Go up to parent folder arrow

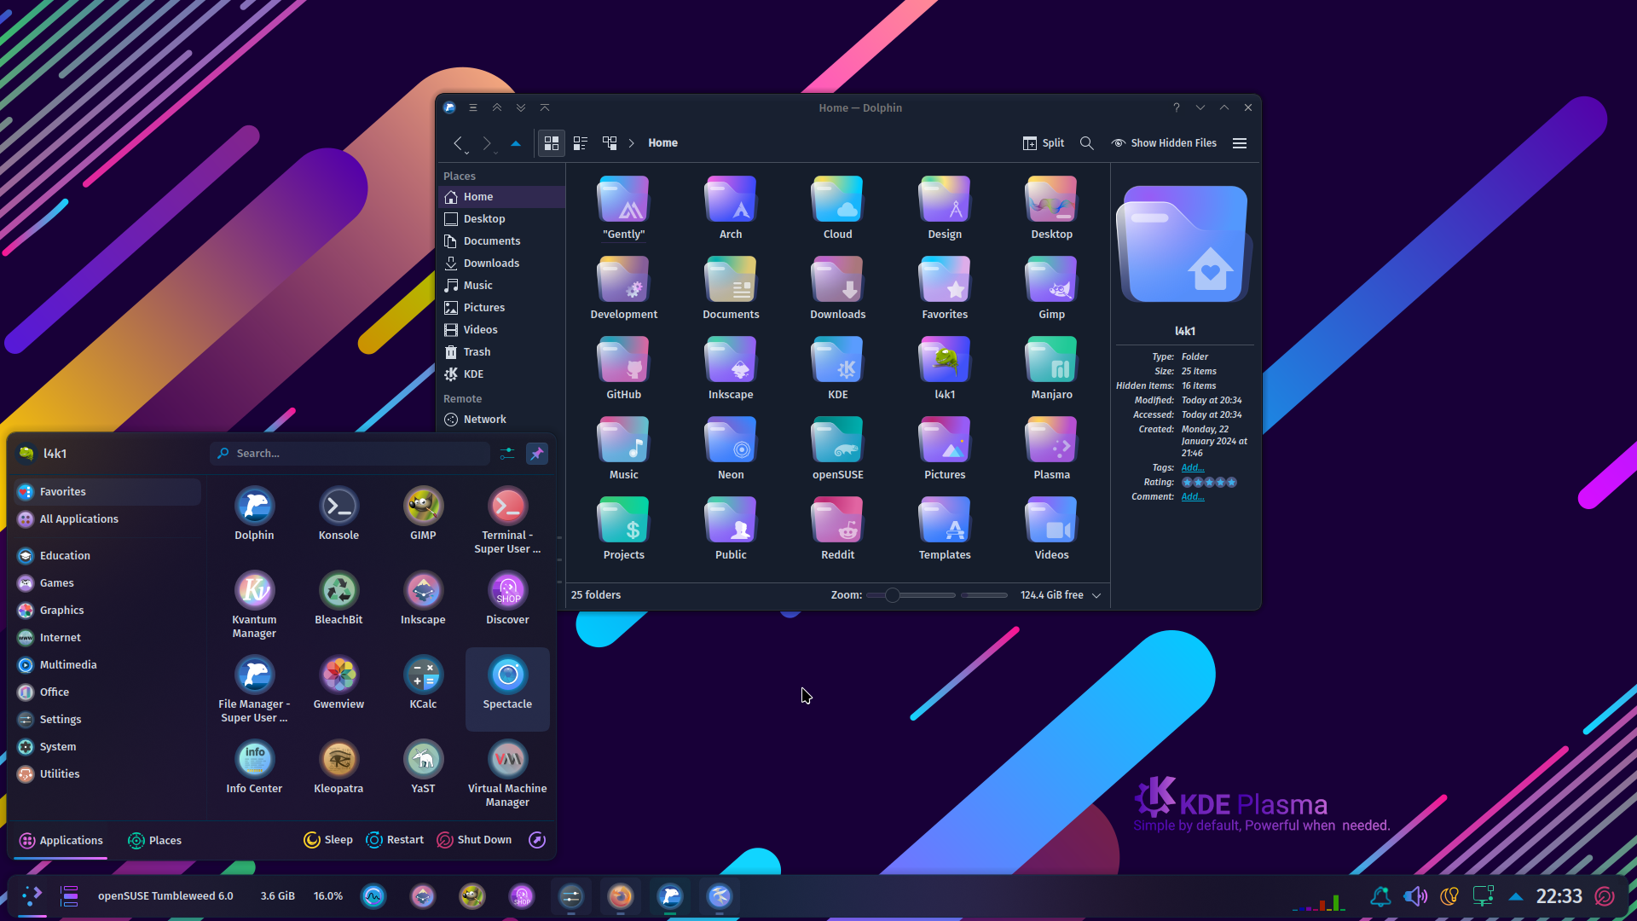point(516,143)
